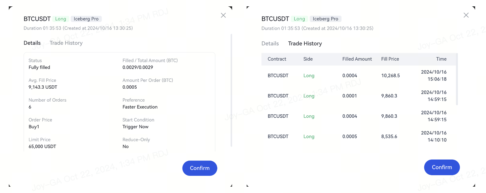Viewport: 486px width, 193px height.
Task: Click the Time column header
Action: coord(441,59)
